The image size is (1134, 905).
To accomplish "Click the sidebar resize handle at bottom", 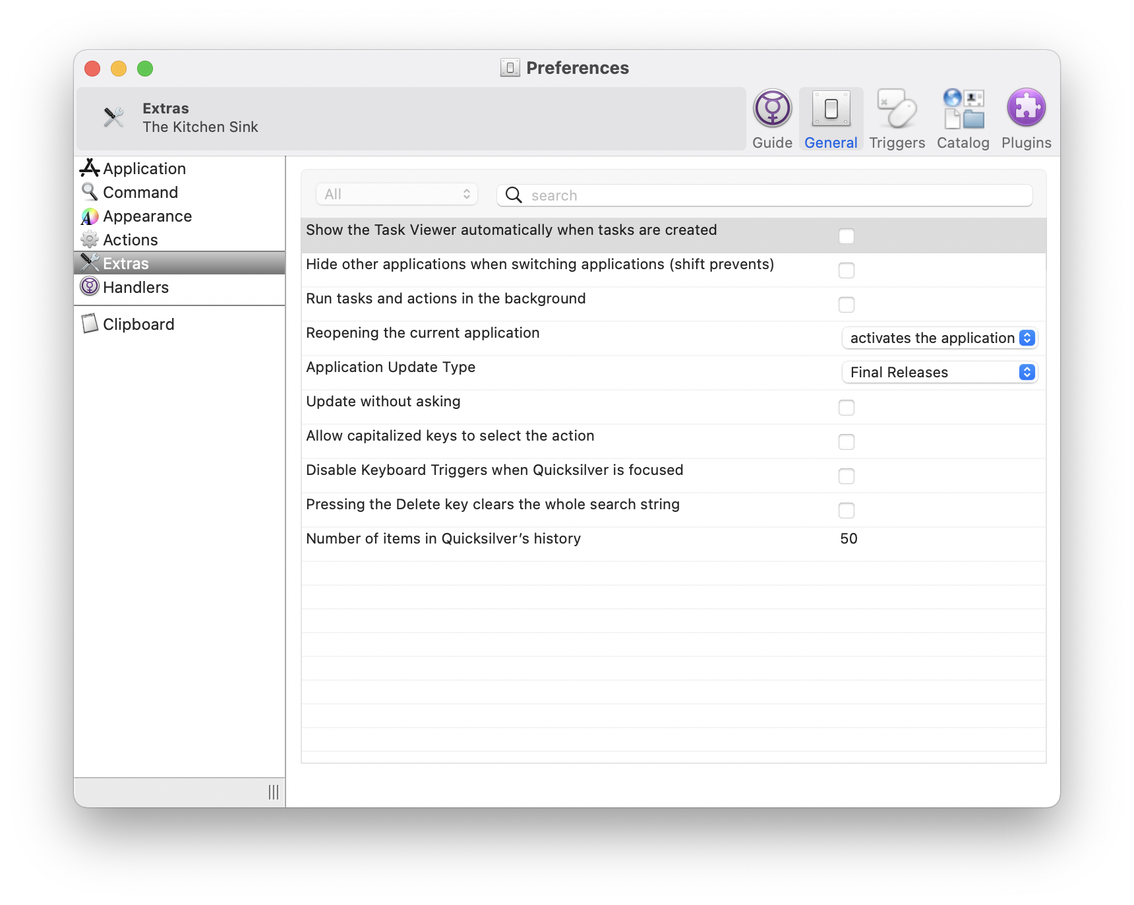I will tap(274, 792).
